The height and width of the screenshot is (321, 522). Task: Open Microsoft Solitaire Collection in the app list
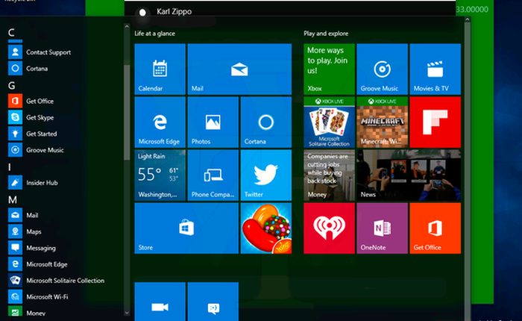click(57, 281)
